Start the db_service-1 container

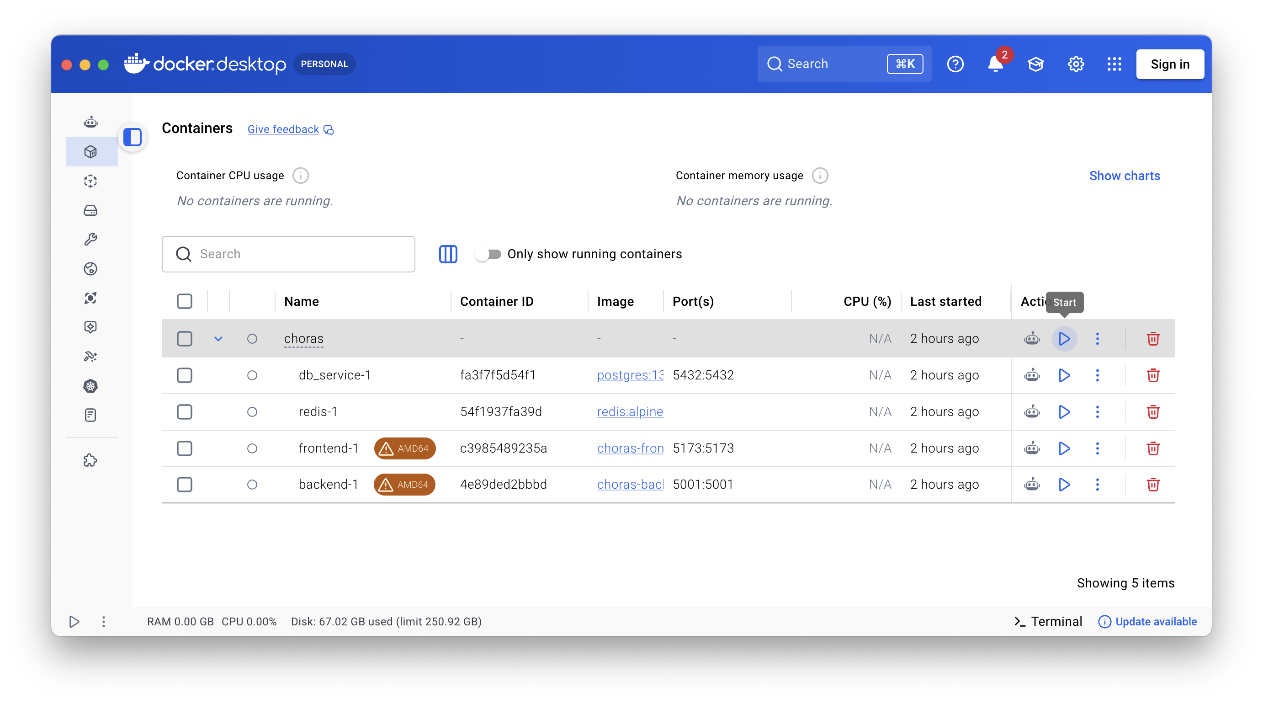click(1064, 375)
